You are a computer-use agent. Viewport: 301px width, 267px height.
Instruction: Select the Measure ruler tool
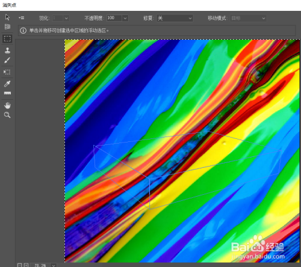pos(7,93)
